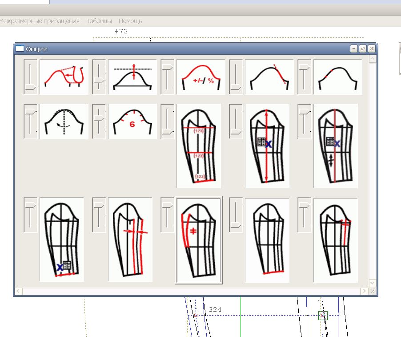Viewport: 401px width, 337px height.
Task: Click the vertical scrollbar down arrow
Action: point(373,283)
